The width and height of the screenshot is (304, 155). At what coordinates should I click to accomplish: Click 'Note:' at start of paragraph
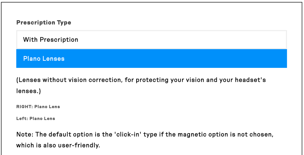point(25,134)
